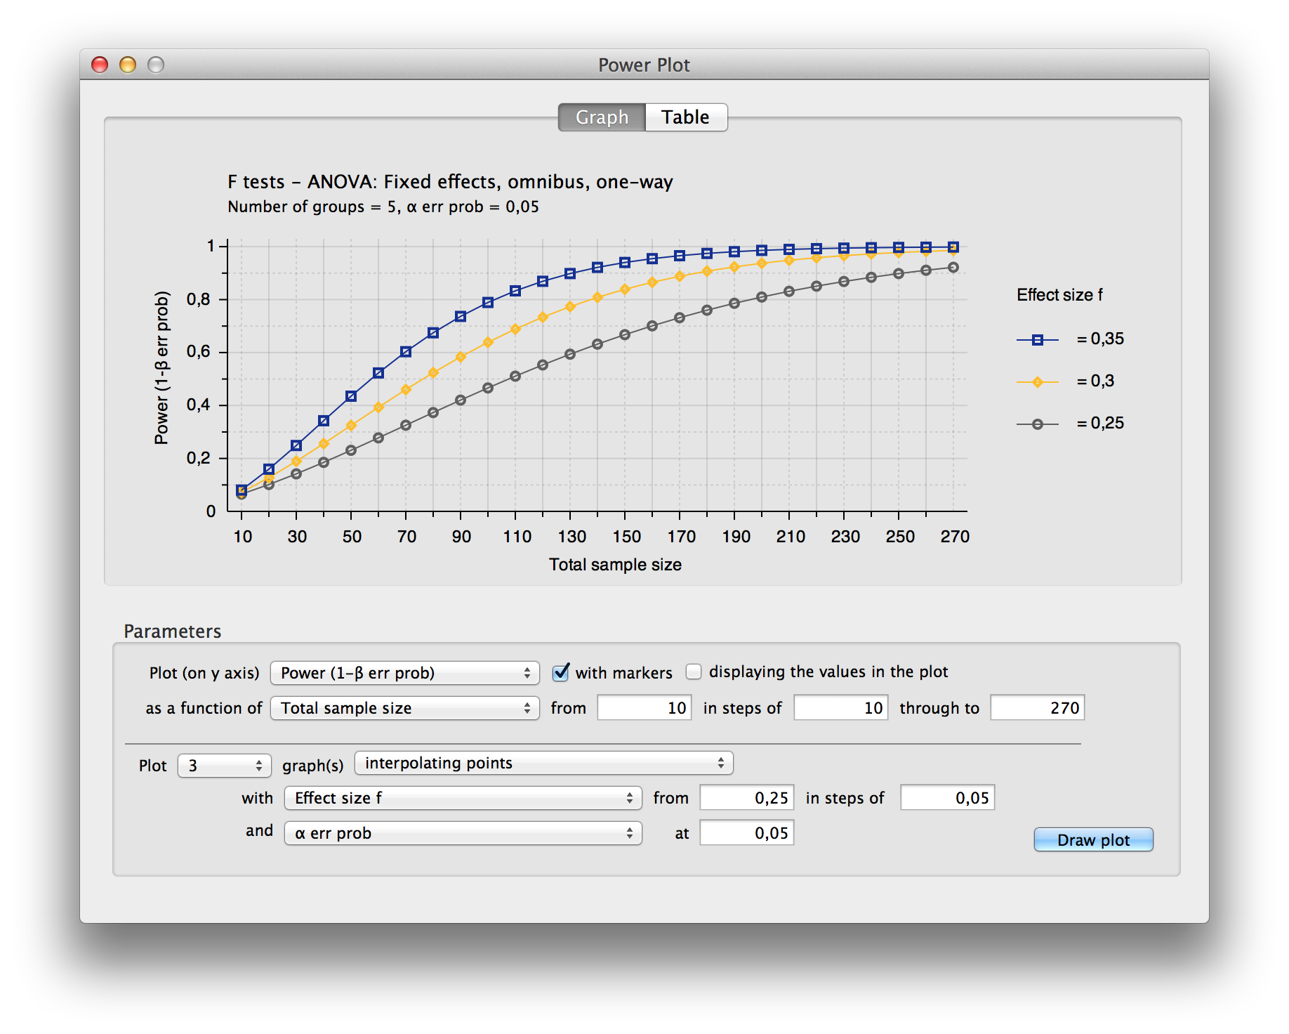1289x1034 pixels.
Task: Click the y-axis tick label 0,6
Action: 199,352
